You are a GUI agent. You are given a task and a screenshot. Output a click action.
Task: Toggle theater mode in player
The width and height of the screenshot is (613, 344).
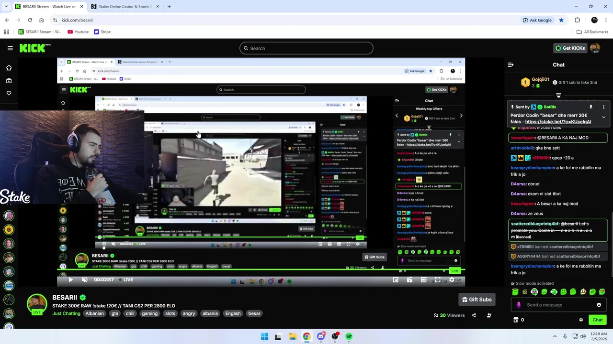click(x=423, y=279)
